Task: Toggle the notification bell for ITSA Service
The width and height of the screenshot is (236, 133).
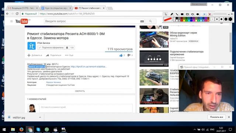Action: tap(67, 48)
